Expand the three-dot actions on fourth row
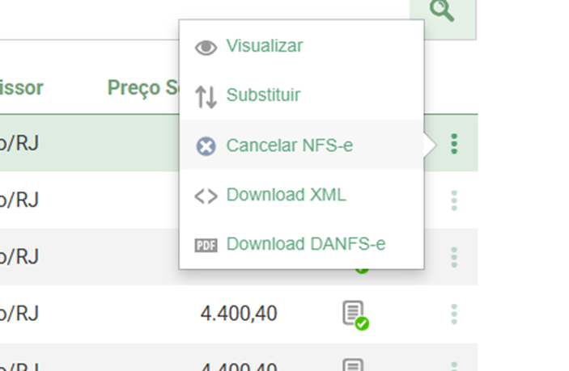This screenshot has width=569, height=371. pos(454,314)
